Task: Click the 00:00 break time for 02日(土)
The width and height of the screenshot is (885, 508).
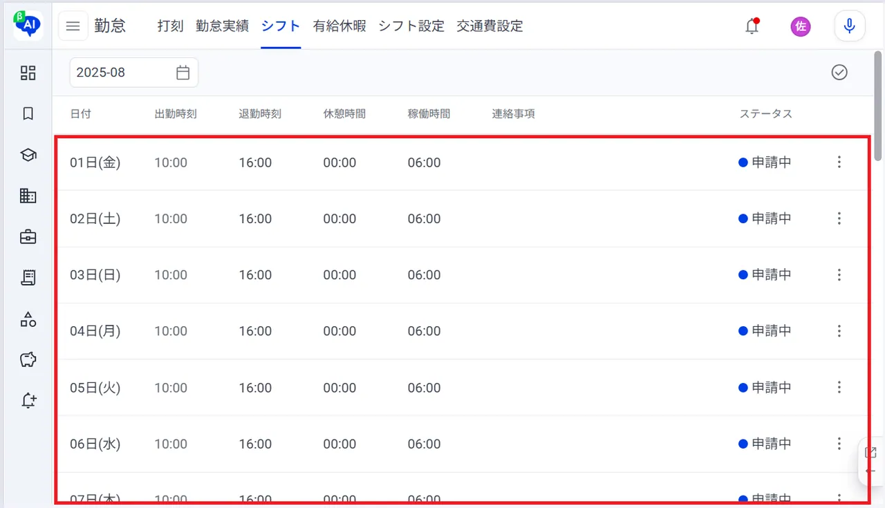Action: [339, 218]
